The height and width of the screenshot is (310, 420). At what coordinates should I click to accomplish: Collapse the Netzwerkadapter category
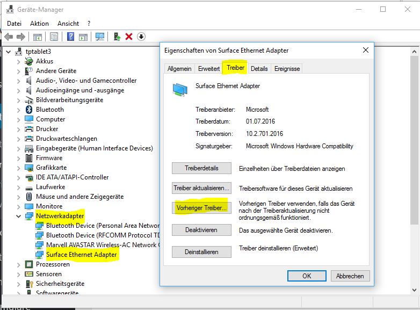click(x=18, y=216)
